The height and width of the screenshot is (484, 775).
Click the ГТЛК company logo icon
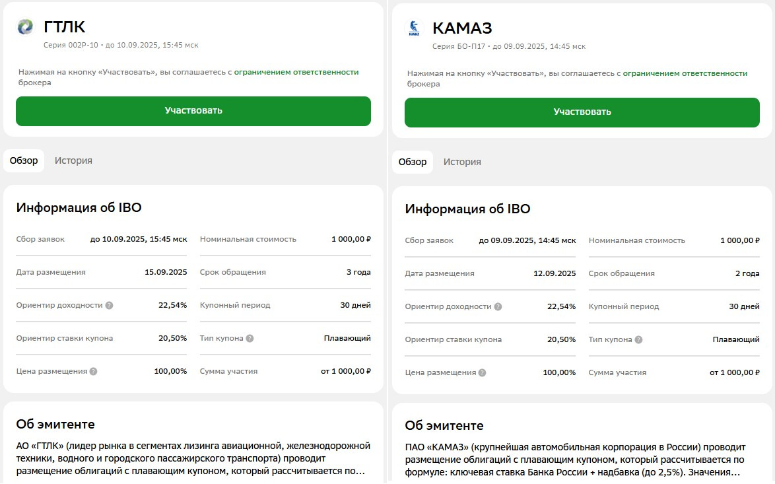tap(25, 27)
